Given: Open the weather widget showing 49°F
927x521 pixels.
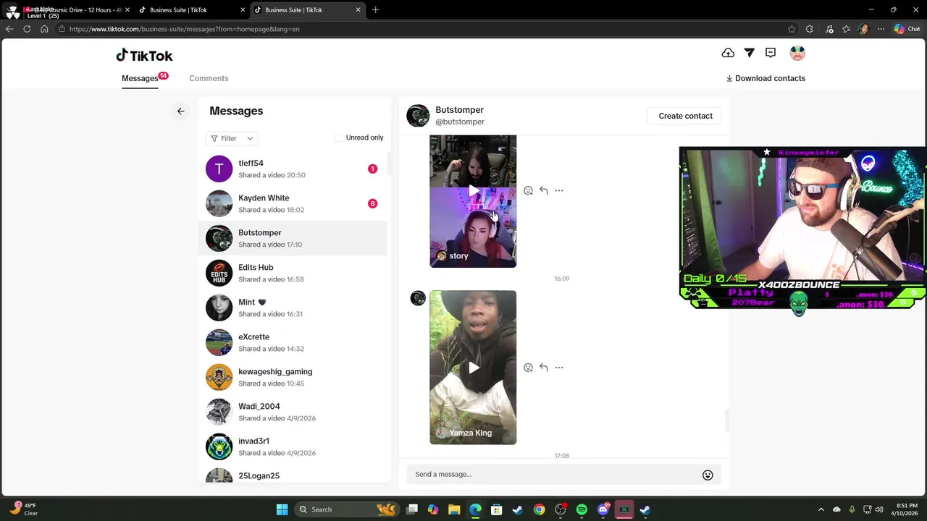Looking at the screenshot, I should click(23, 509).
